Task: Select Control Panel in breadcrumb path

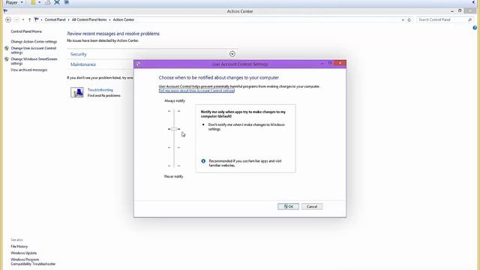Action: (55, 19)
